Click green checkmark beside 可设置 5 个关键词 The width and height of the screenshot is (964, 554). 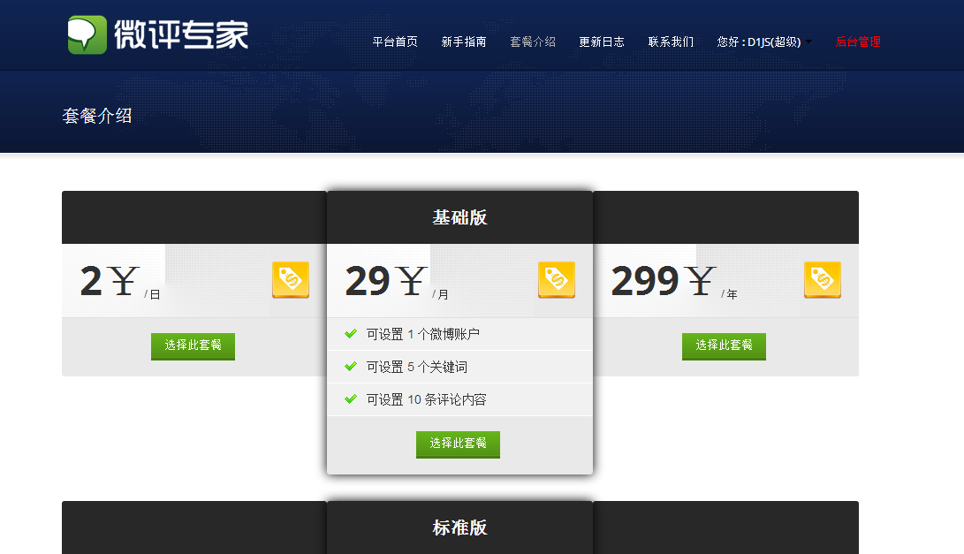coord(351,367)
